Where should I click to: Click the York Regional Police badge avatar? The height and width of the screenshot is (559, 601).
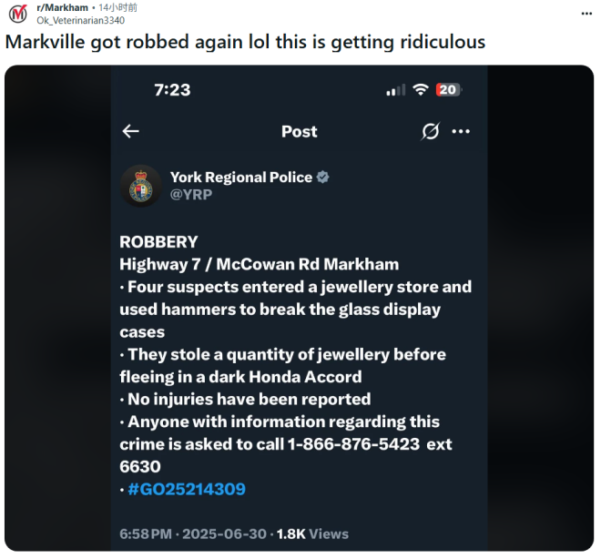point(141,186)
